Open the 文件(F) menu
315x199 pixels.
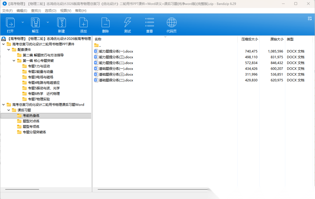click(7, 10)
